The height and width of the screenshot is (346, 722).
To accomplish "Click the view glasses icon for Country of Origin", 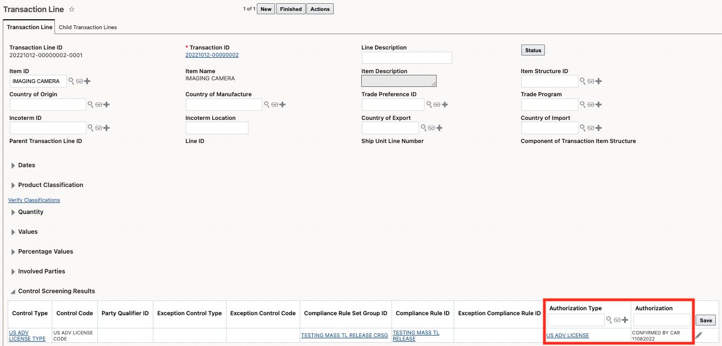I will coord(98,105).
